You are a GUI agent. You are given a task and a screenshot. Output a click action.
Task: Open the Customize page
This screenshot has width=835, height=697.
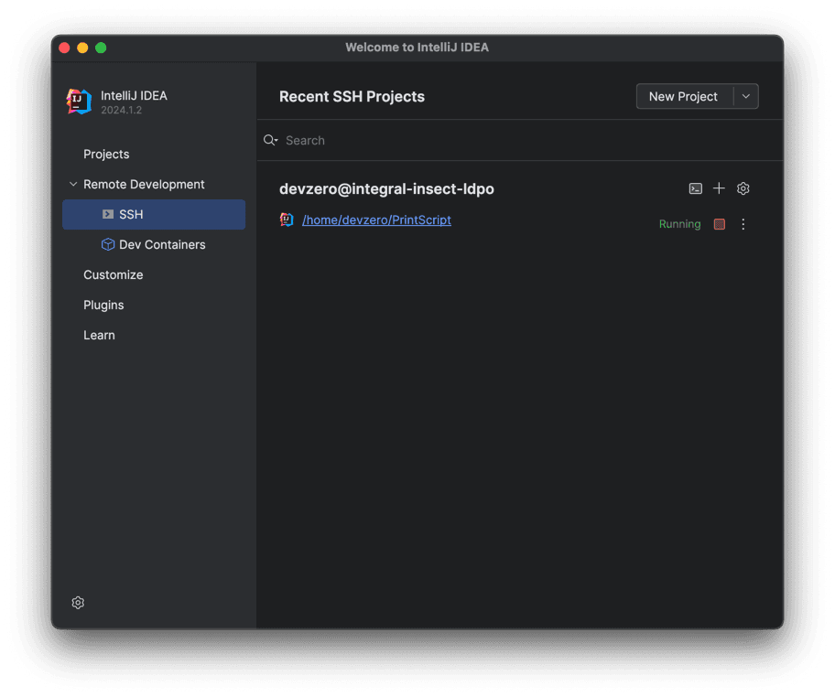(114, 274)
